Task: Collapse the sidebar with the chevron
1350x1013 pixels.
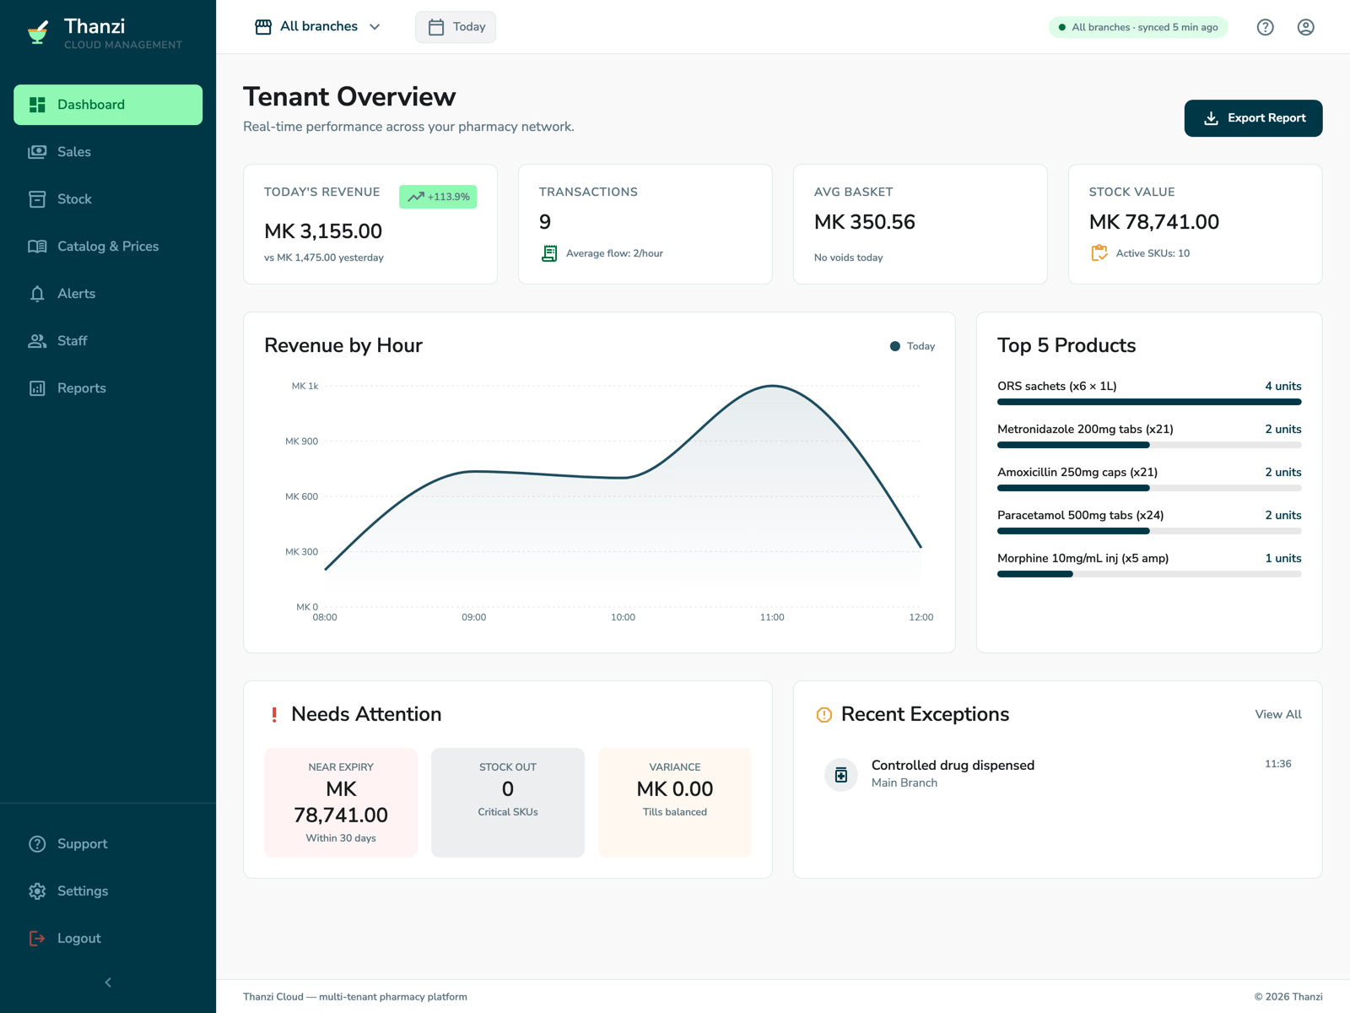Action: tap(108, 983)
